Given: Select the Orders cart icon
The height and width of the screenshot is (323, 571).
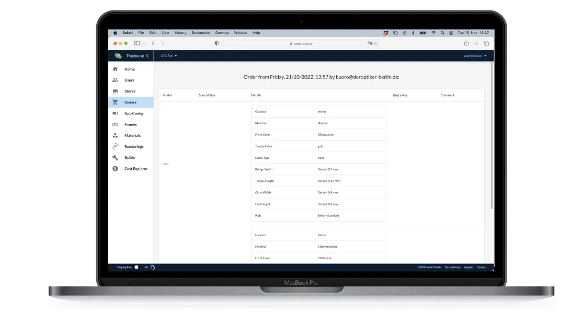Looking at the screenshot, I should (x=115, y=102).
